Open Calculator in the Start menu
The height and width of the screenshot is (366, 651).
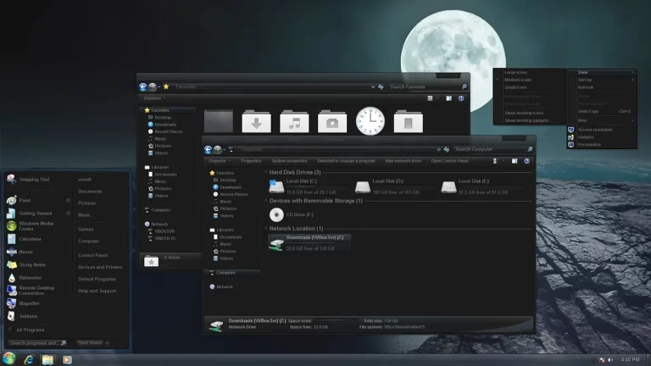(x=30, y=238)
